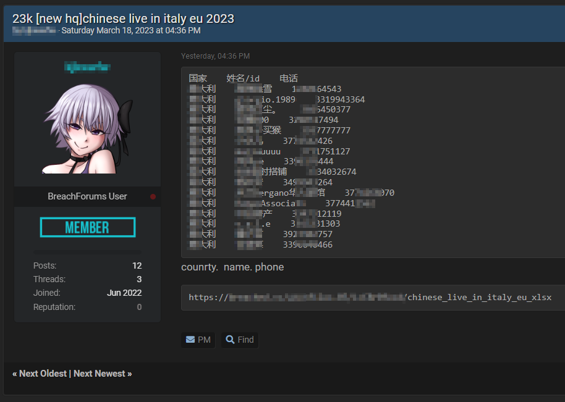Click the Saturday March 18, 2023 thread date
565x402 pixels.
[x=131, y=30]
